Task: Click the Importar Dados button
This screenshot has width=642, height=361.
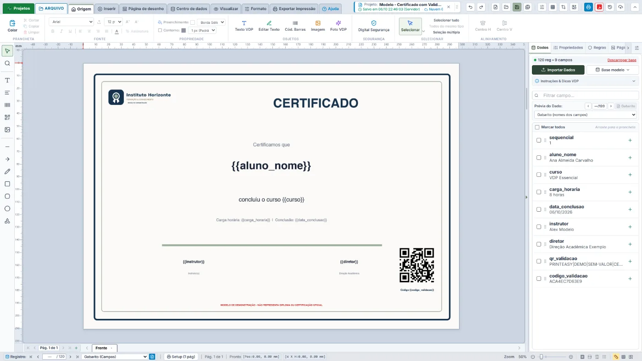Action: click(x=558, y=70)
